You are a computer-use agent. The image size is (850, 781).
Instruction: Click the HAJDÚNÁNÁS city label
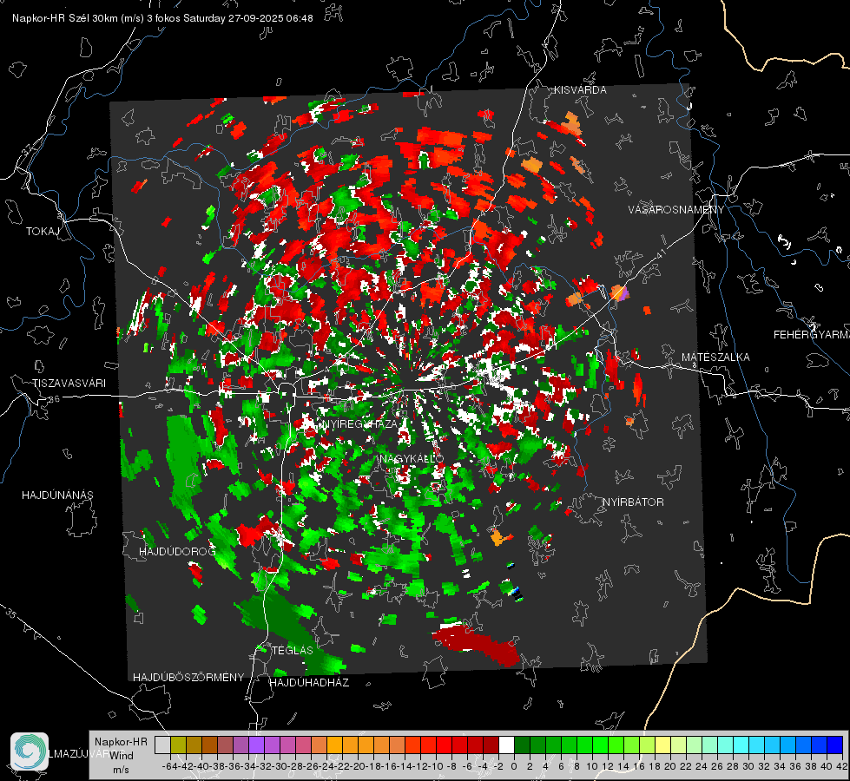(x=57, y=496)
